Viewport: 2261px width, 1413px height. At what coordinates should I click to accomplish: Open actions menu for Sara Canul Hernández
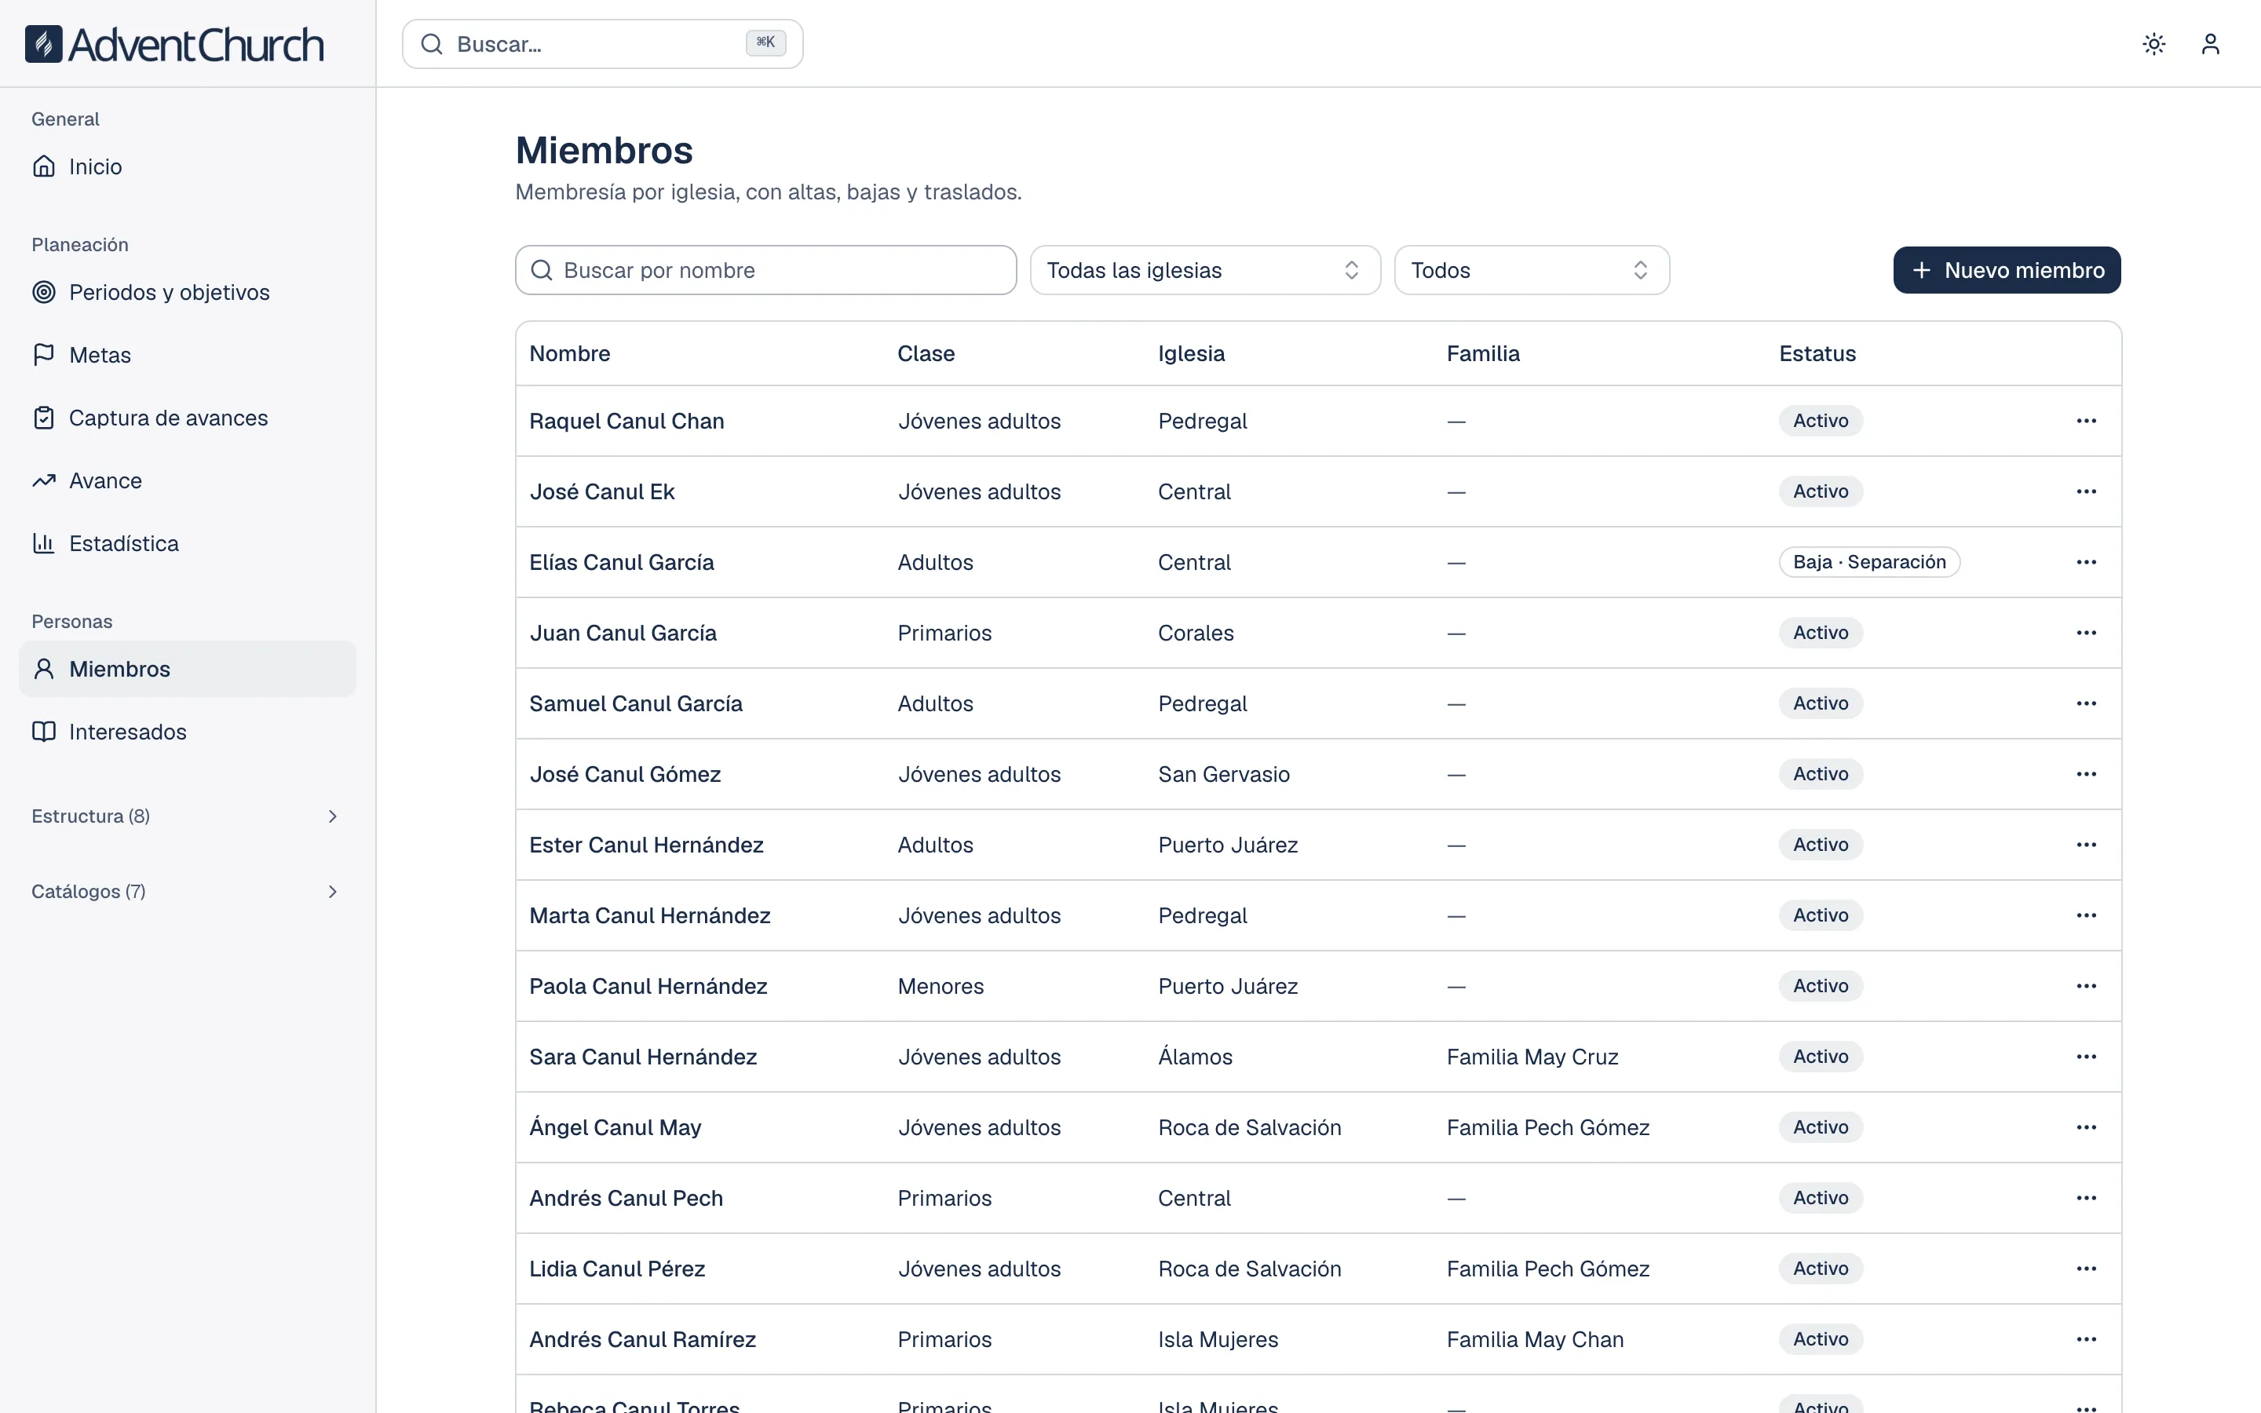tap(2086, 1056)
